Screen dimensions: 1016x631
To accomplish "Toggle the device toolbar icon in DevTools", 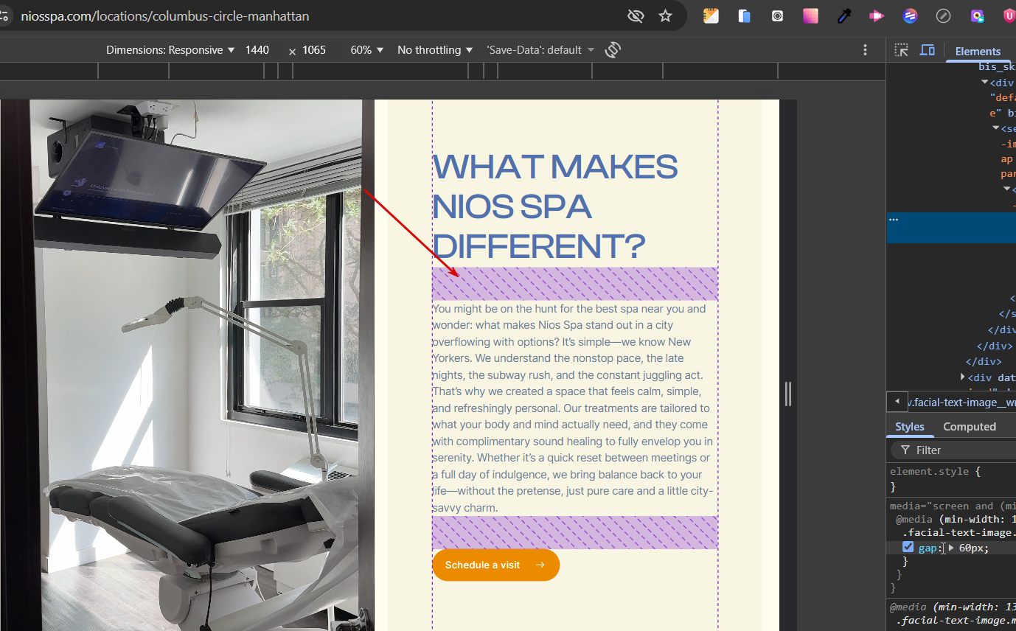I will point(928,50).
